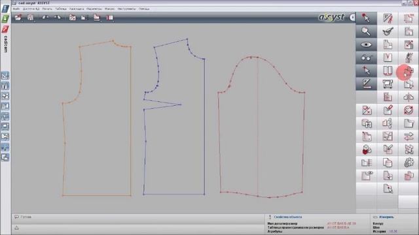Click the Измерить panel header
This screenshot has height=235, width=419.
click(386, 217)
